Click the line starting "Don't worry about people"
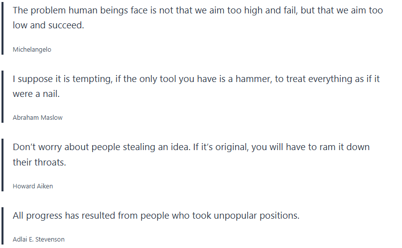Image resolution: width=402 pixels, height=248 pixels. click(191, 148)
